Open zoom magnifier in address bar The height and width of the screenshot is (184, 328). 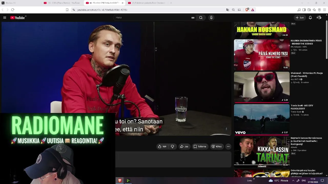point(233,10)
